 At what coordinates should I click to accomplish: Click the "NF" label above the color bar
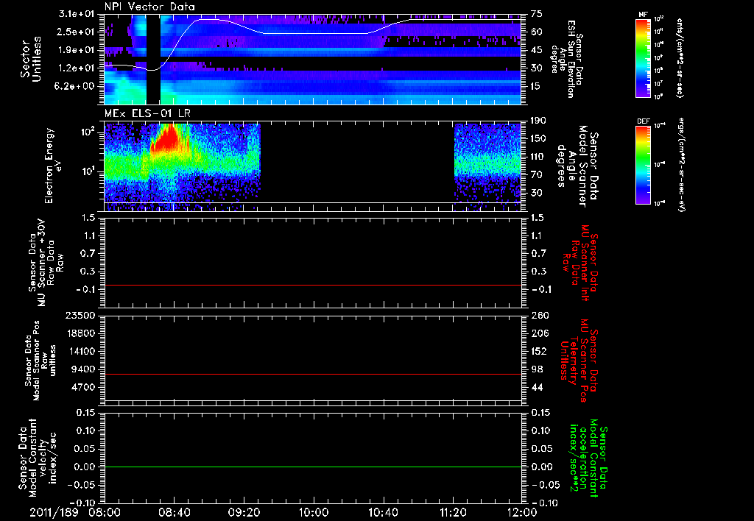tap(643, 15)
